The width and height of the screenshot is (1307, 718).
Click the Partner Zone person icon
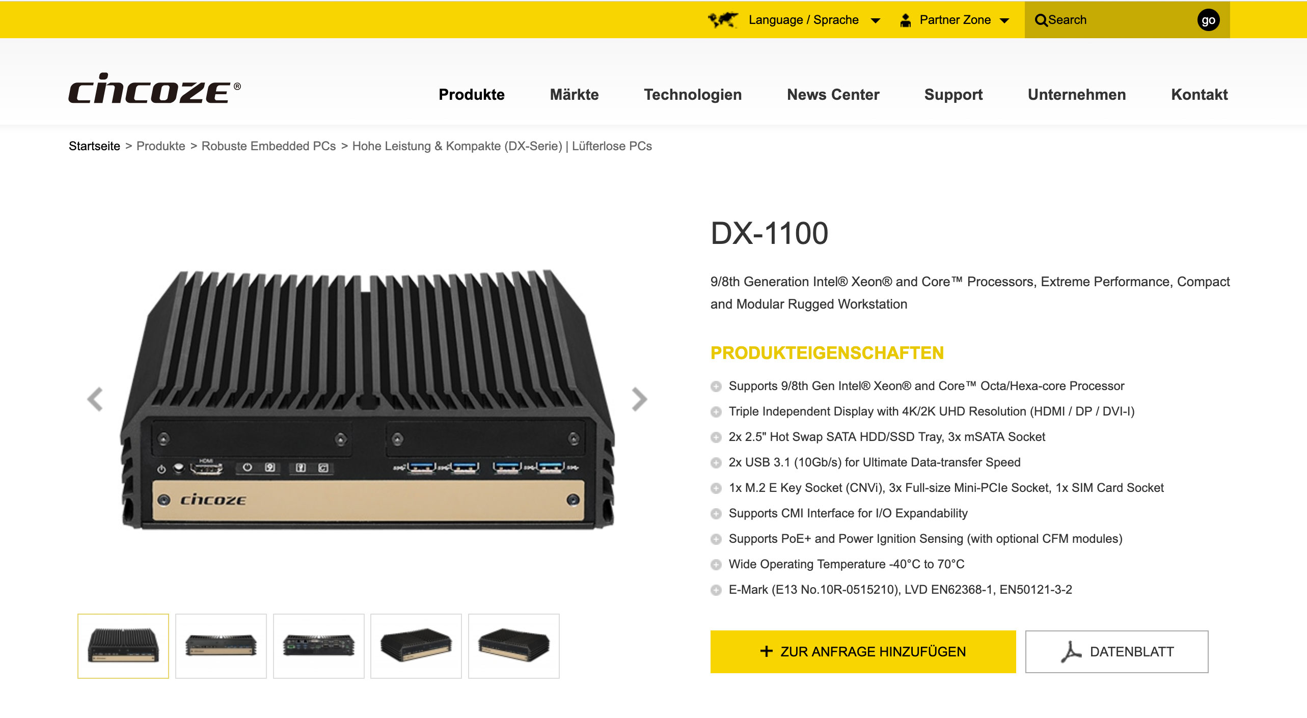[x=905, y=20]
